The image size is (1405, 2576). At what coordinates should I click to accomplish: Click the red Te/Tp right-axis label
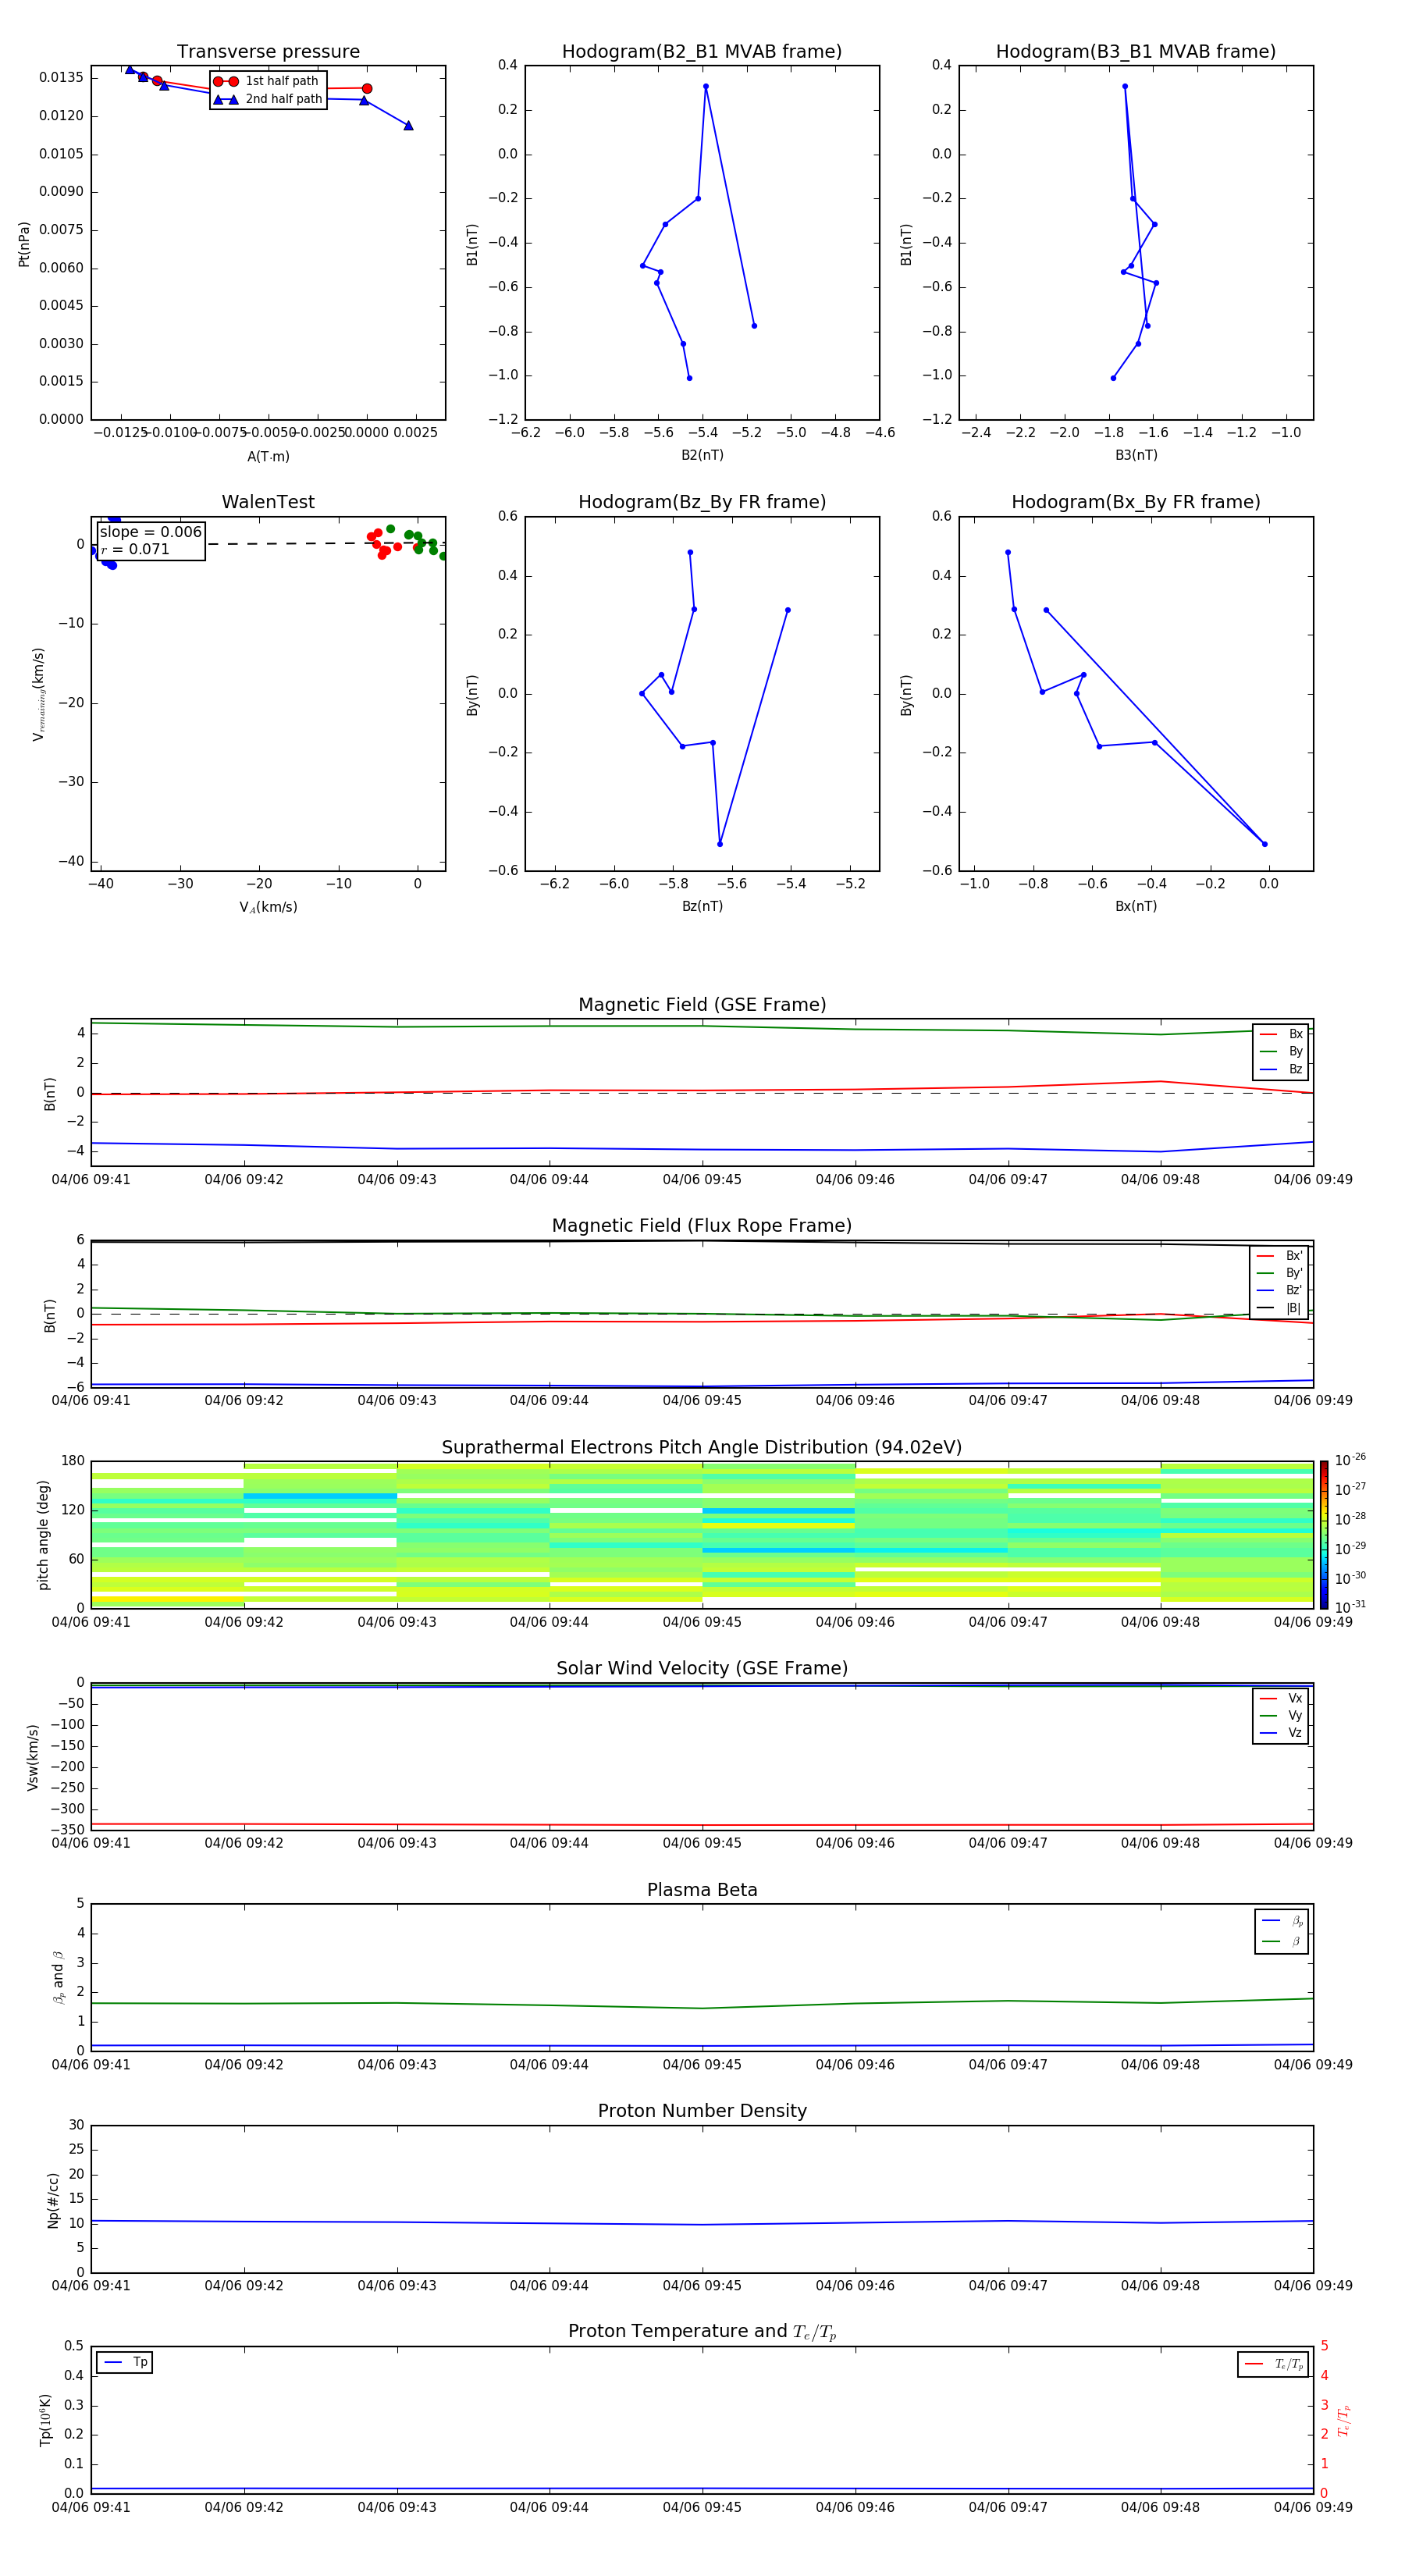(x=1343, y=2420)
